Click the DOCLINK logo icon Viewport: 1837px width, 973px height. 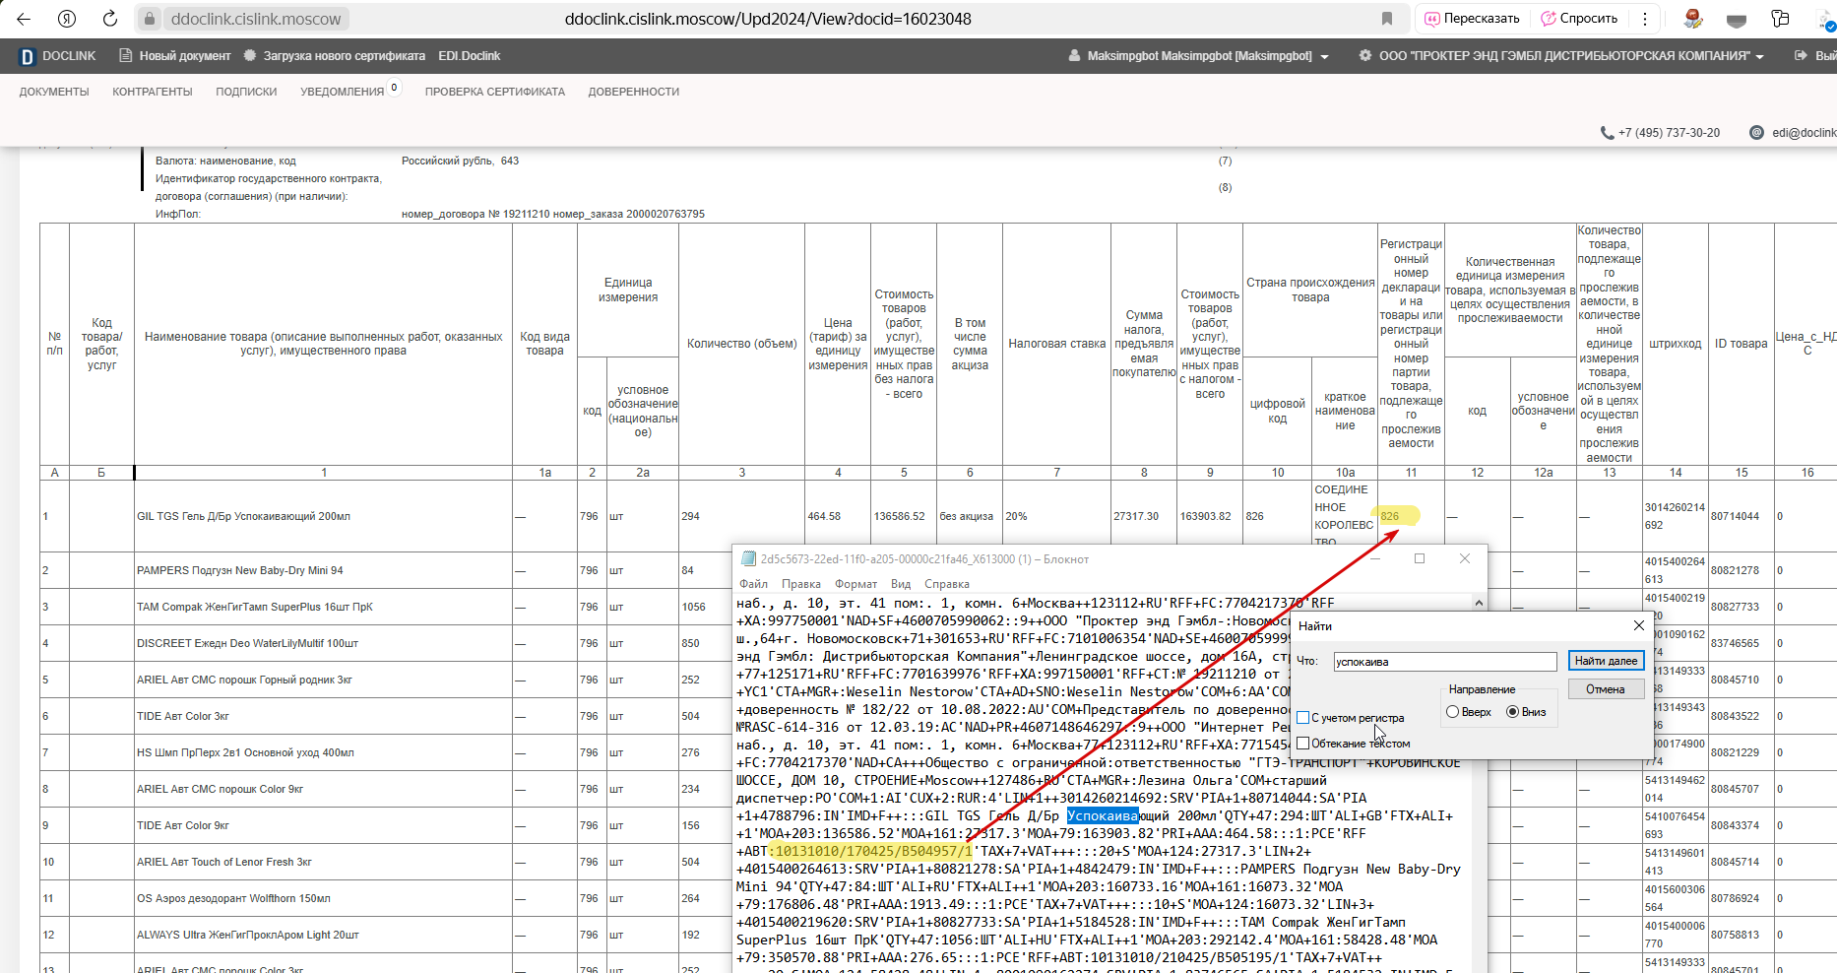point(28,56)
